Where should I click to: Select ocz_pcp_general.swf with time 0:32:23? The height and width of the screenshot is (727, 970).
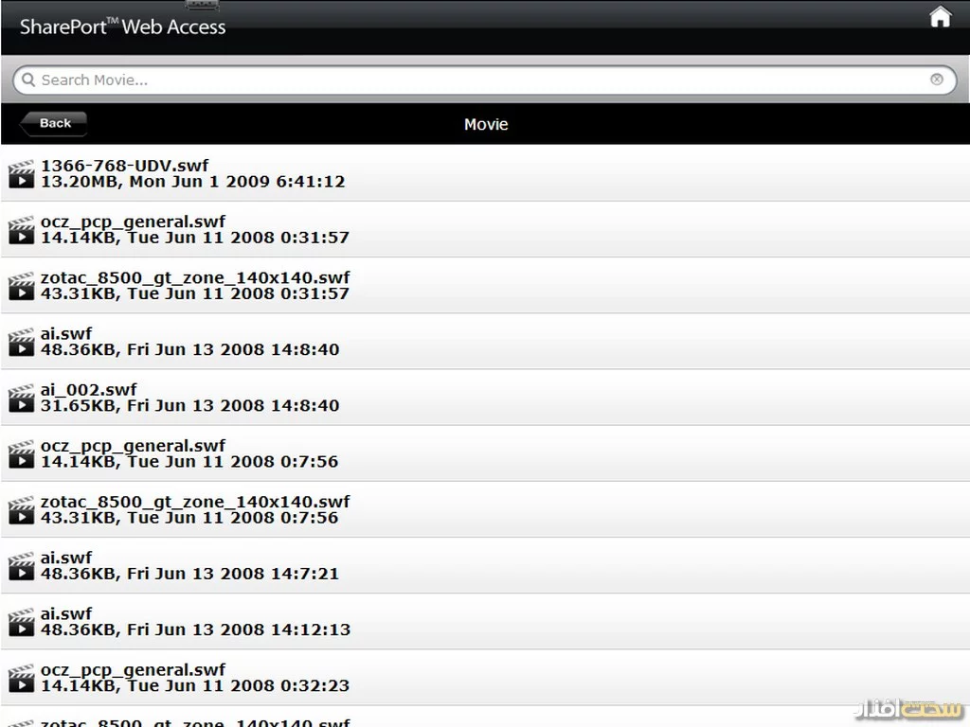click(x=133, y=669)
